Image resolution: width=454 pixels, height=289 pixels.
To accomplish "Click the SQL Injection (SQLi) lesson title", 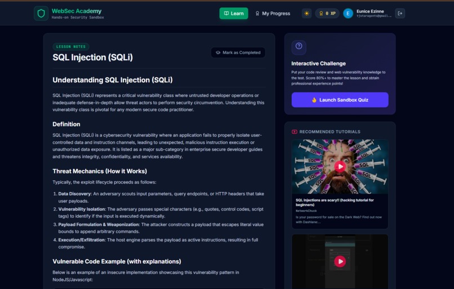I will (x=92, y=57).
